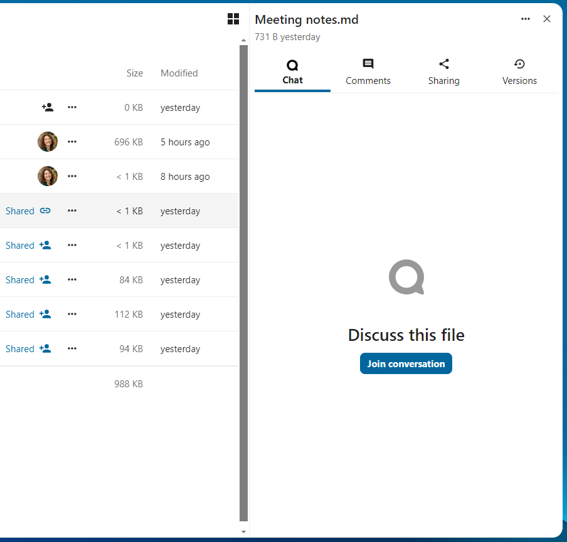Open sidebar actions menu for Meeting notes.md
Image resolution: width=567 pixels, height=542 pixels.
(526, 19)
